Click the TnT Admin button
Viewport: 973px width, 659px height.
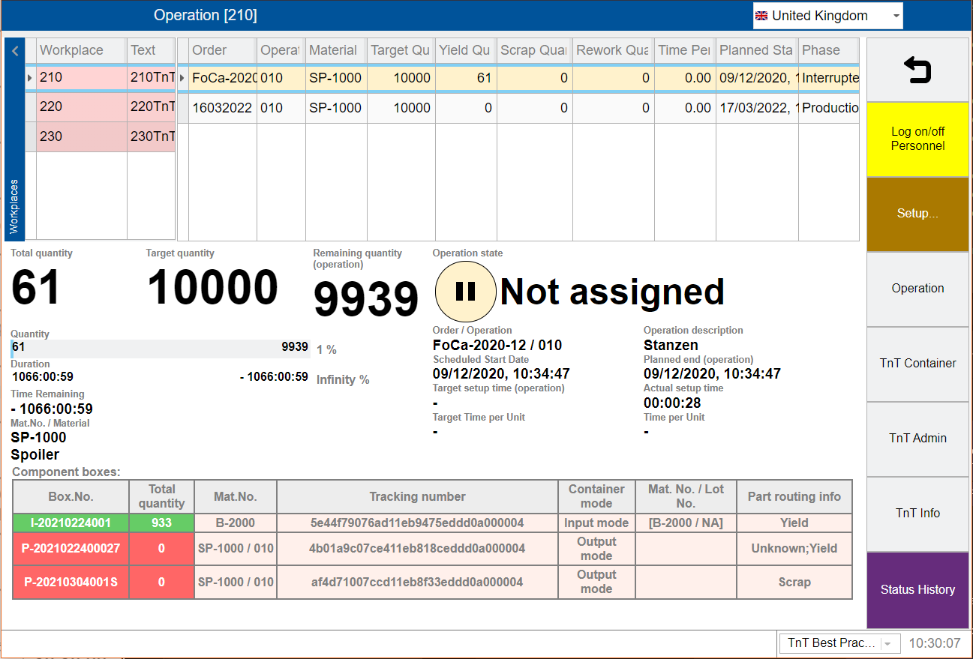pyautogui.click(x=917, y=439)
